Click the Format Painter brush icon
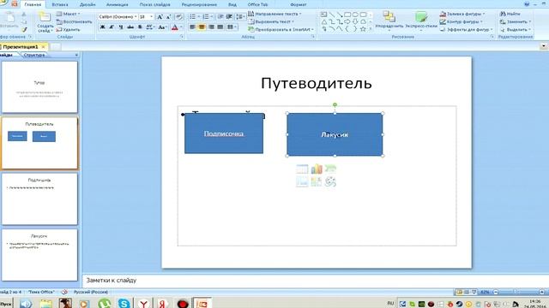Screen dimensions: 549x308 [x=24, y=30]
